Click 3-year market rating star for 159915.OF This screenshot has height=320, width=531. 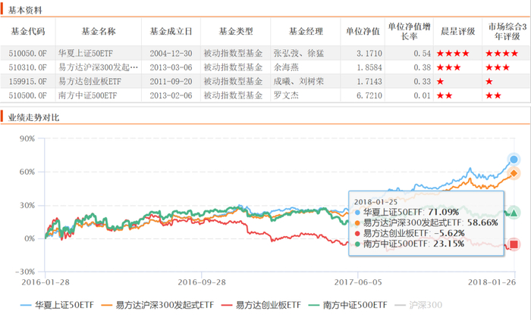pyautogui.click(x=489, y=82)
